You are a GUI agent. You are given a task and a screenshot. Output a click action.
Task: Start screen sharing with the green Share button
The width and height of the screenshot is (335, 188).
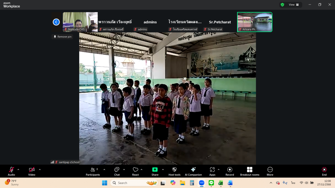pyautogui.click(x=155, y=171)
